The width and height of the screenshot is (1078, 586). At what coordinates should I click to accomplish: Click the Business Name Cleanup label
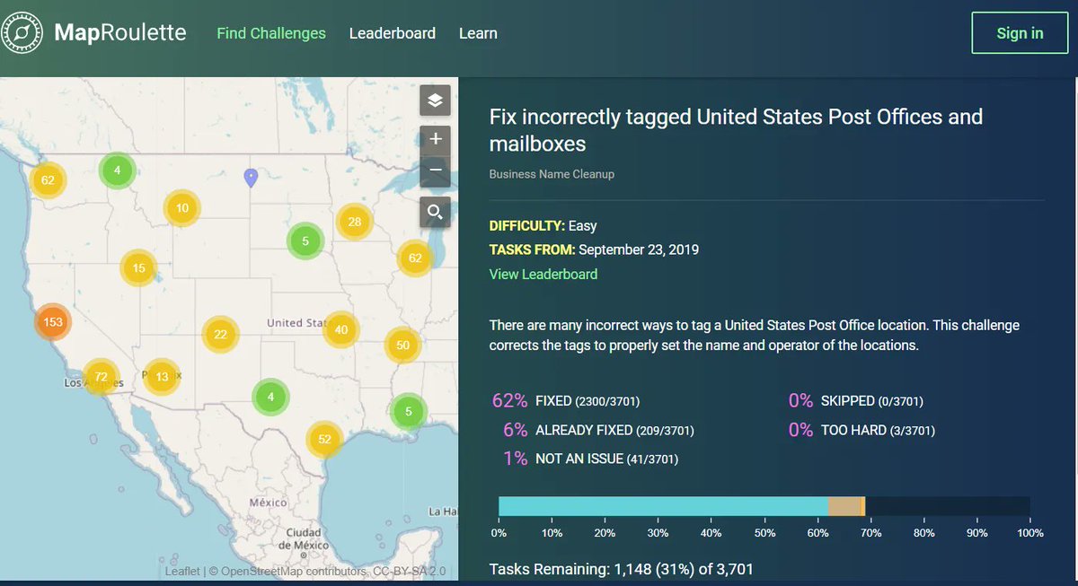552,174
